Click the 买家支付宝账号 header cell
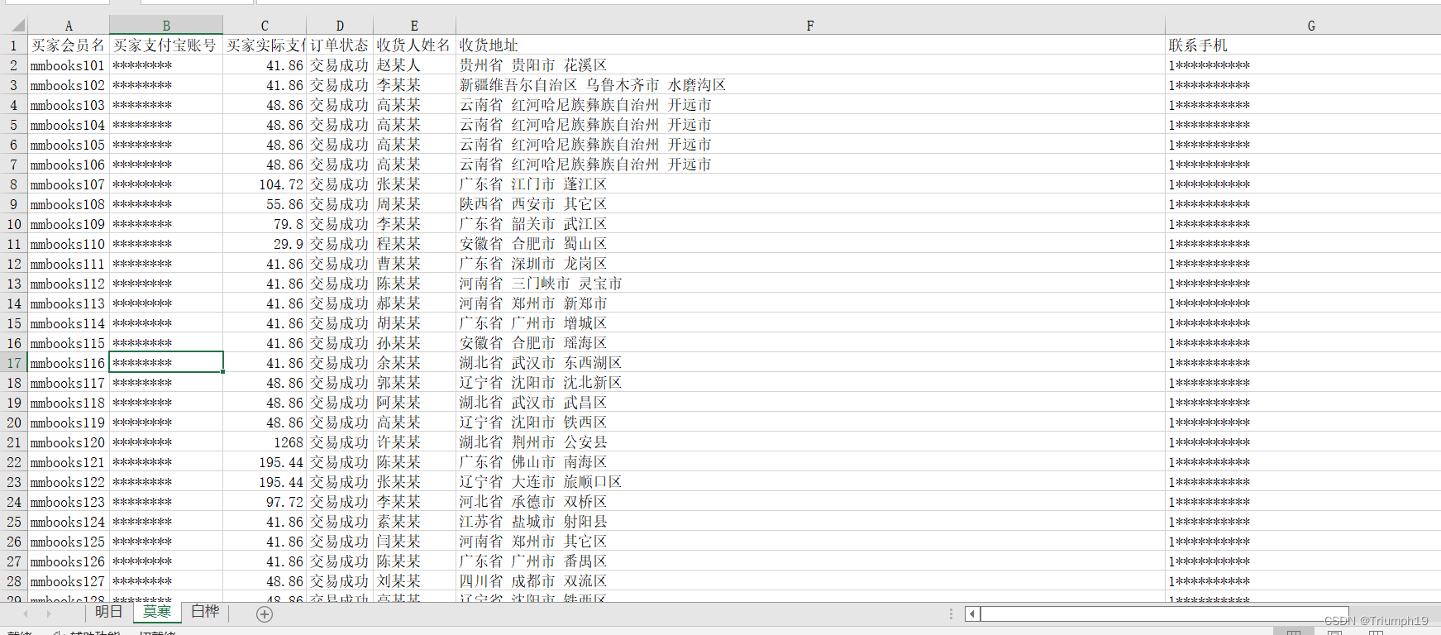 tap(166, 45)
